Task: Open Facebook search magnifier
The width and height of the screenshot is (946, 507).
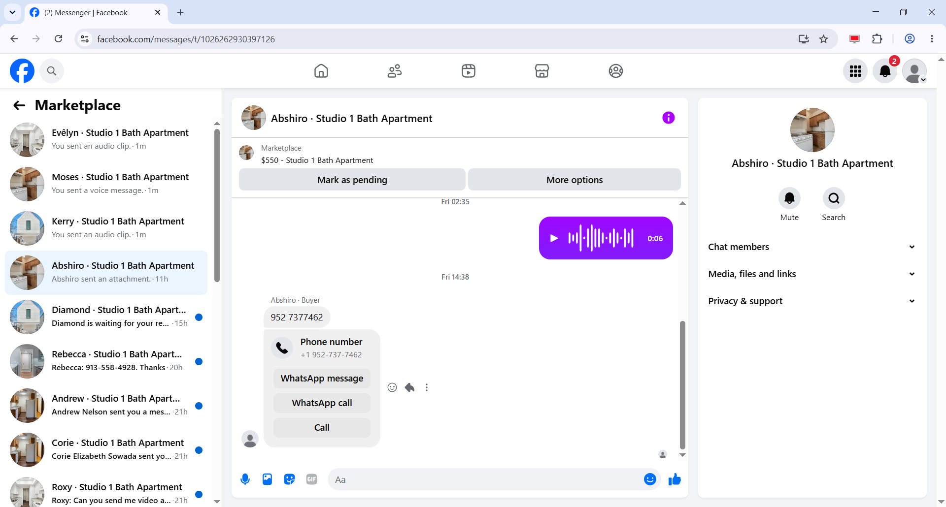Action: click(52, 71)
